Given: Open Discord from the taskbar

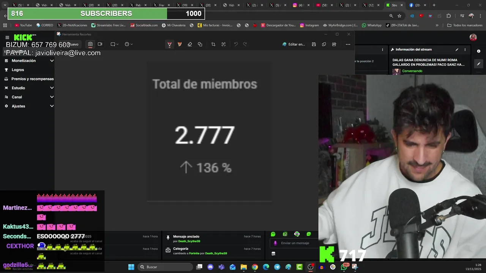Looking at the screenshot, I should click(210, 267).
